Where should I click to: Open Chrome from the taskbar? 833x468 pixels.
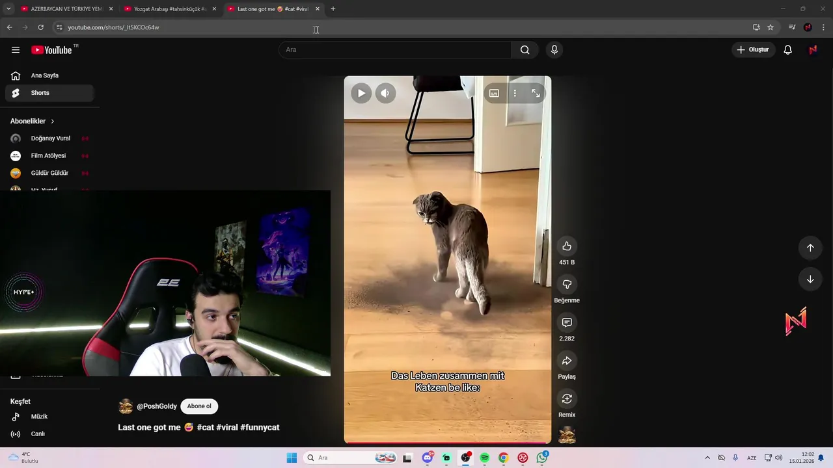click(x=503, y=458)
